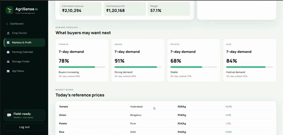Click 'Potato' in the reference prices table
The height and width of the screenshot is (135, 283).
(x=63, y=123)
